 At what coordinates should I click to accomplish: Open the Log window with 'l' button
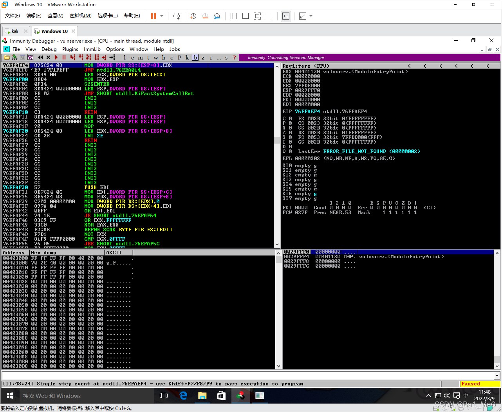(x=125, y=58)
